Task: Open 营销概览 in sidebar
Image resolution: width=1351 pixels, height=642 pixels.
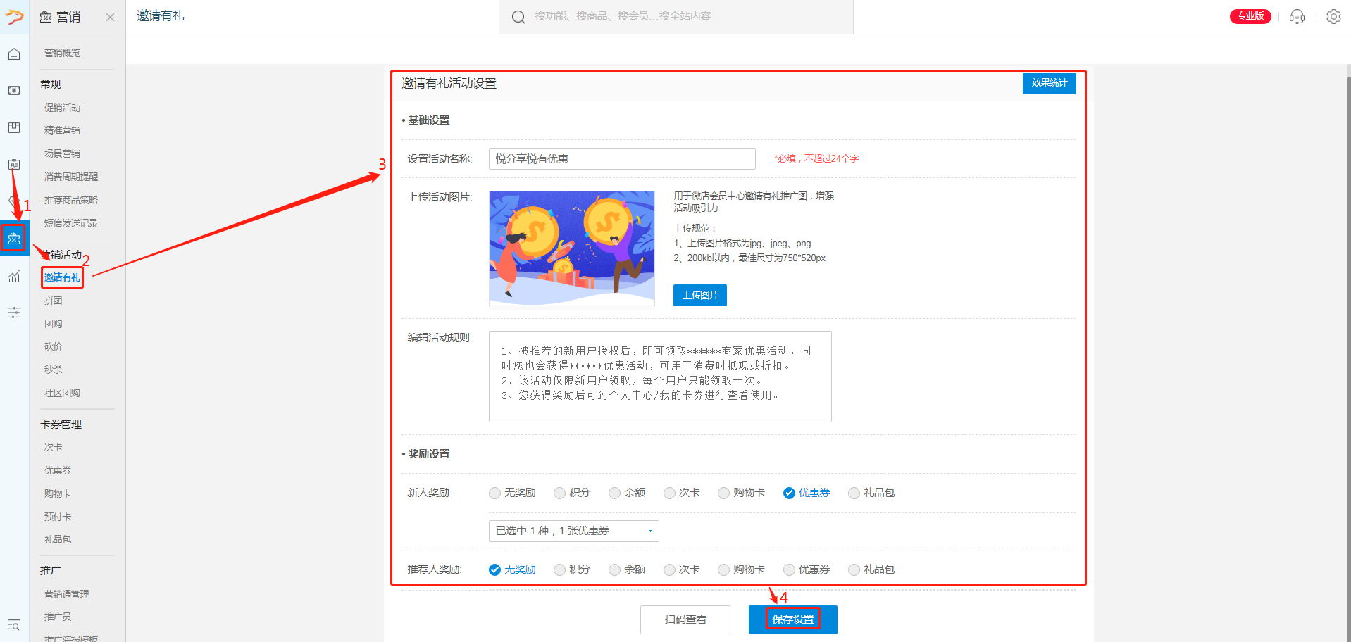Action: (x=62, y=53)
